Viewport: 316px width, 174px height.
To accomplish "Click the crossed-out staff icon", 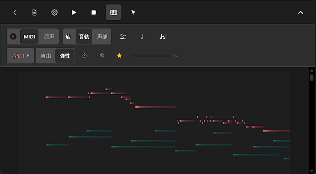I will 123,37.
